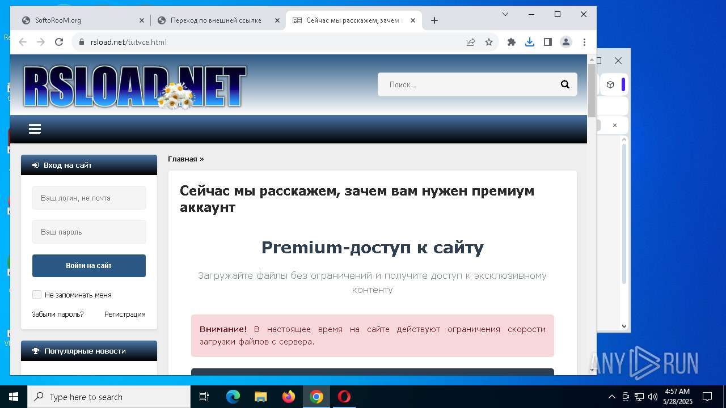Open the Chrome three-dot menu

click(x=584, y=42)
